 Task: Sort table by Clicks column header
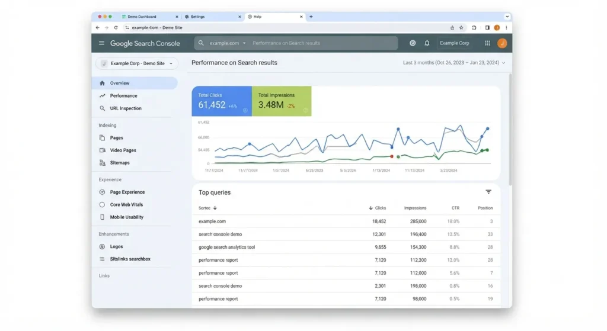[378, 208]
